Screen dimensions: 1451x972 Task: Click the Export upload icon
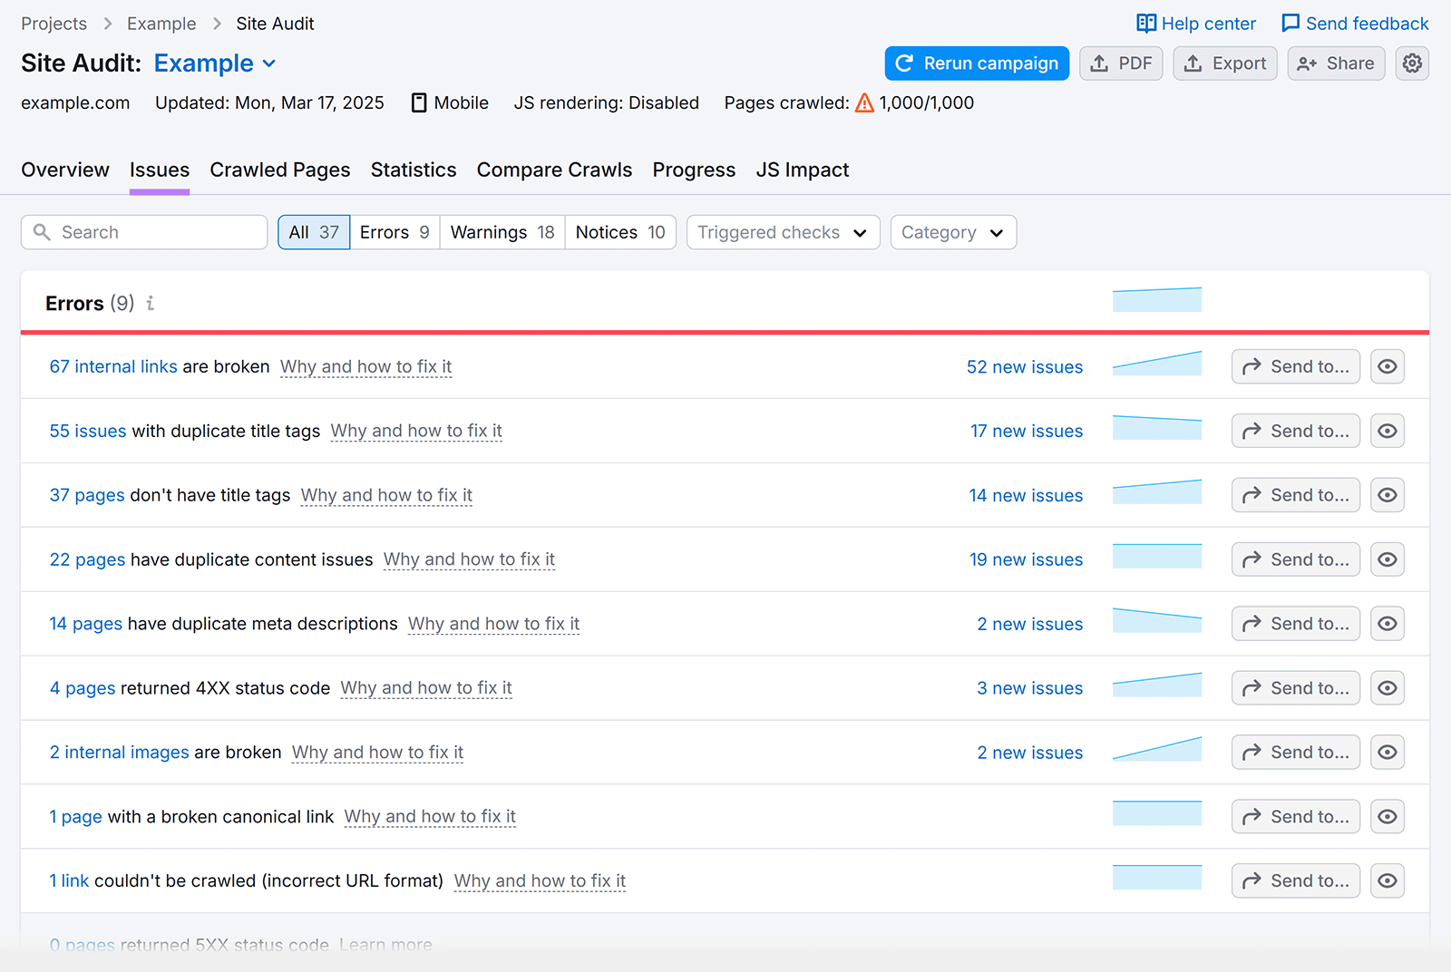pos(1193,63)
